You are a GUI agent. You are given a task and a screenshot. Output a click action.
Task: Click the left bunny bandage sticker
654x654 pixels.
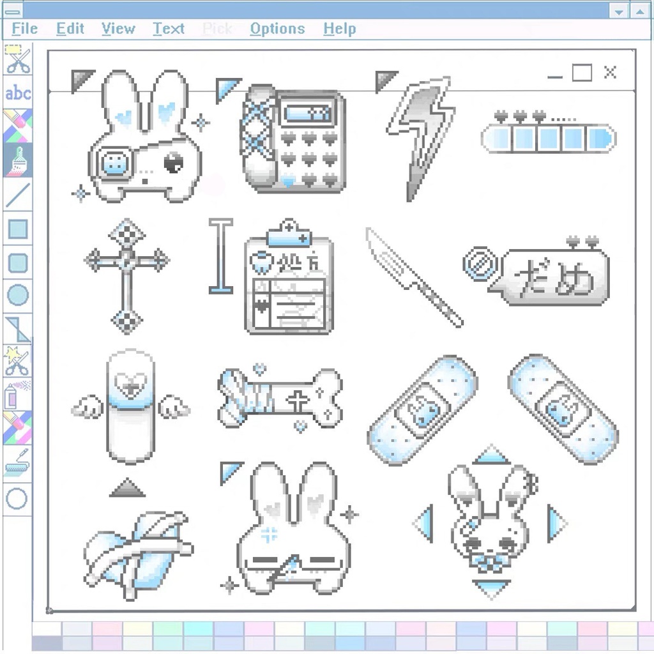point(423,410)
